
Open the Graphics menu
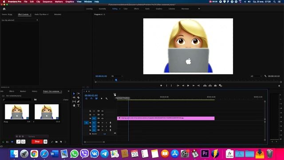70,2
